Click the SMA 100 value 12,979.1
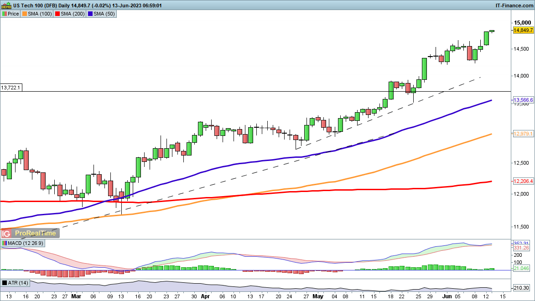The height and width of the screenshot is (301, 535). pyautogui.click(x=523, y=134)
